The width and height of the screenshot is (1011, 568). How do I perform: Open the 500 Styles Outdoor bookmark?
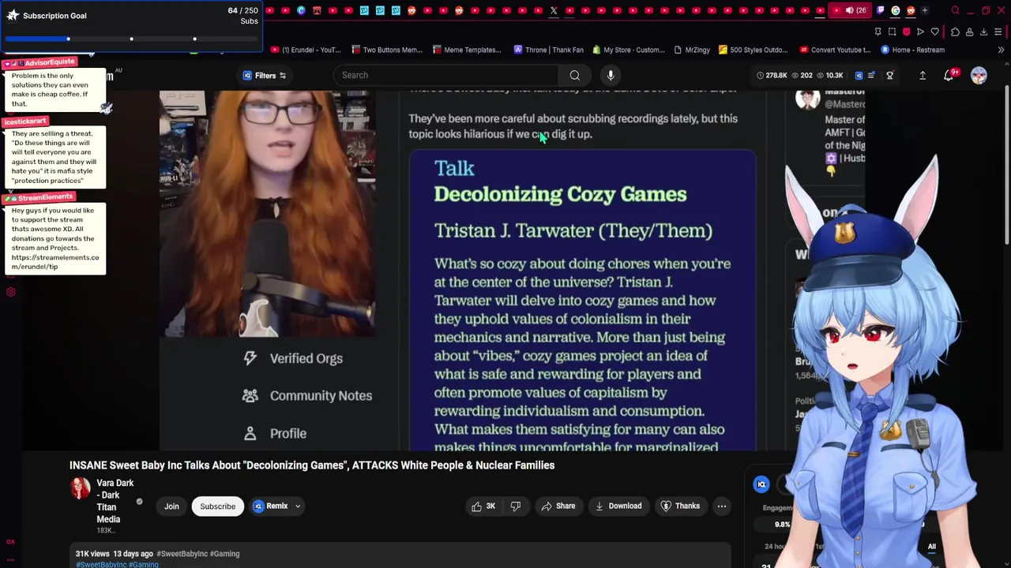(x=753, y=50)
